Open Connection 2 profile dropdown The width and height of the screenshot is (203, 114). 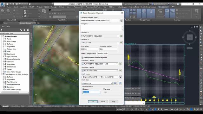click(117, 71)
